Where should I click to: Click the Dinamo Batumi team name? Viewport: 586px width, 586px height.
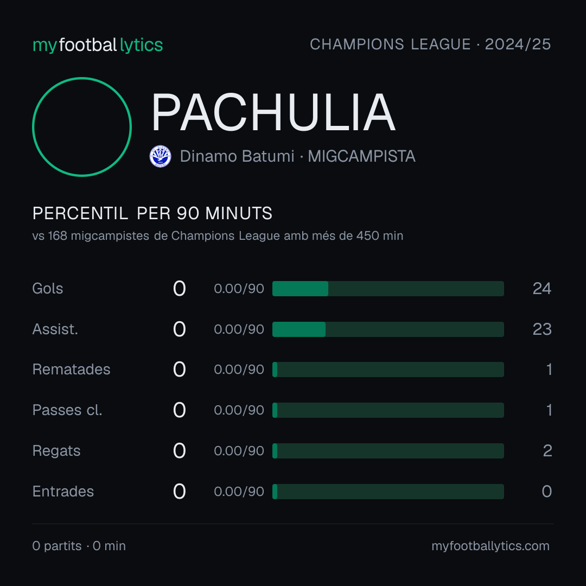coord(237,156)
